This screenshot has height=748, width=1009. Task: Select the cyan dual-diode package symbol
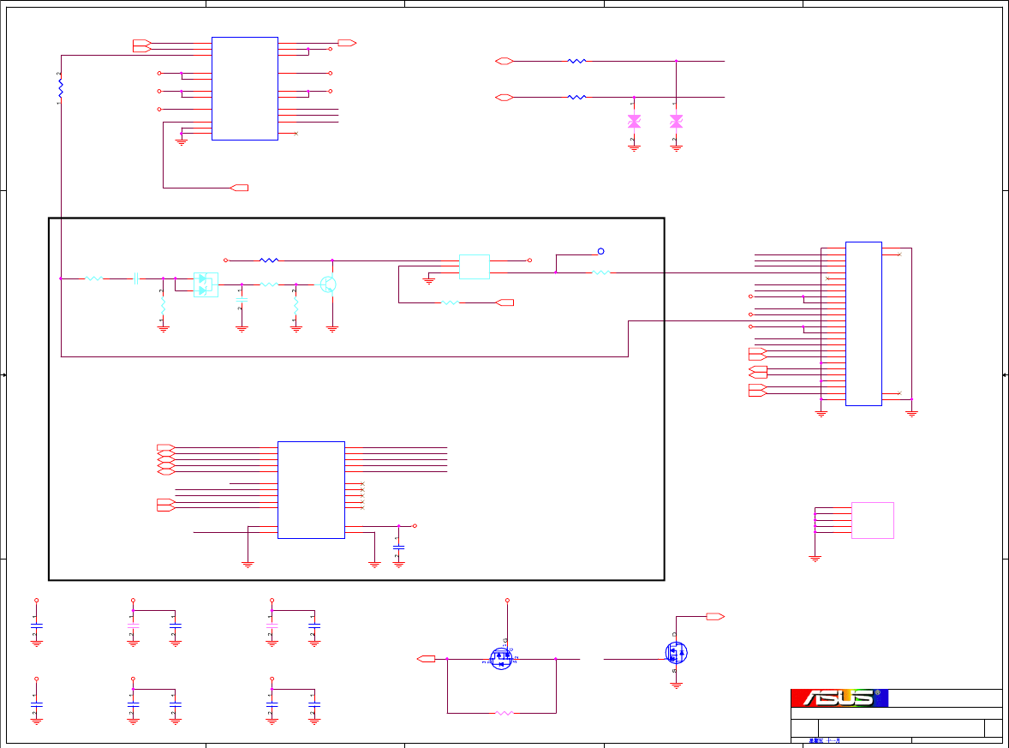pyautogui.click(x=206, y=284)
